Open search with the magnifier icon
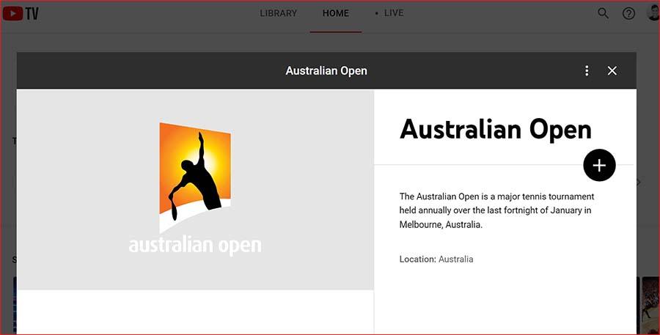660x335 pixels. (x=604, y=13)
